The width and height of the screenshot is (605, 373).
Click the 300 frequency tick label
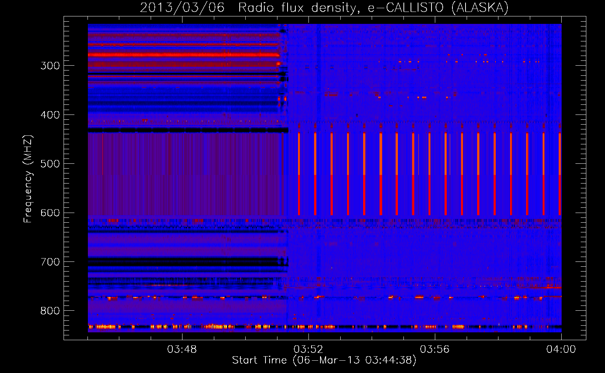[x=50, y=66]
